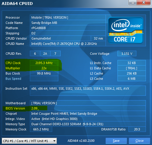Minimize the AIDA64 CPUID window

pyautogui.click(x=133, y=2)
